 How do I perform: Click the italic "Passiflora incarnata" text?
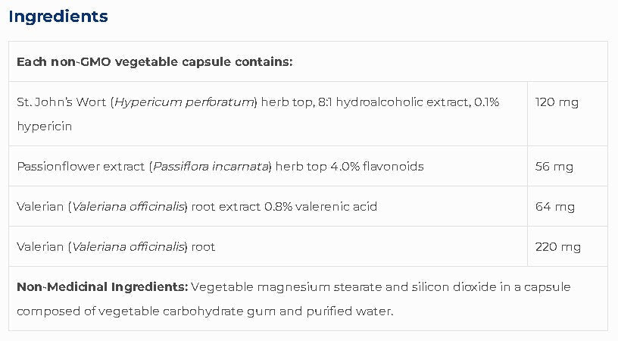[x=211, y=166]
